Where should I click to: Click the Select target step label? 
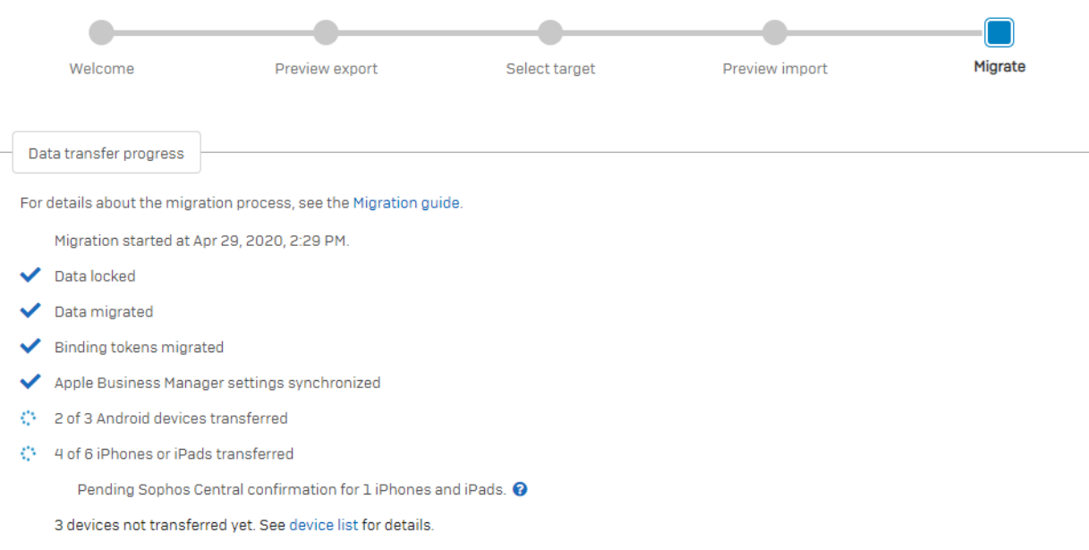[x=550, y=69]
